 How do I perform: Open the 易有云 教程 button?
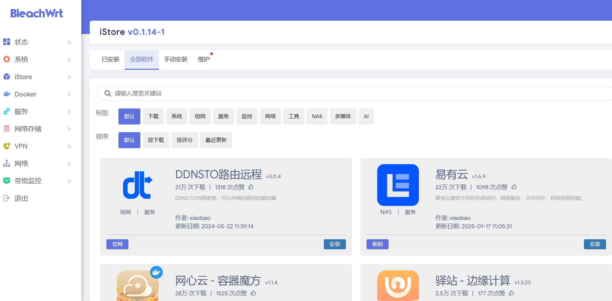tap(378, 244)
